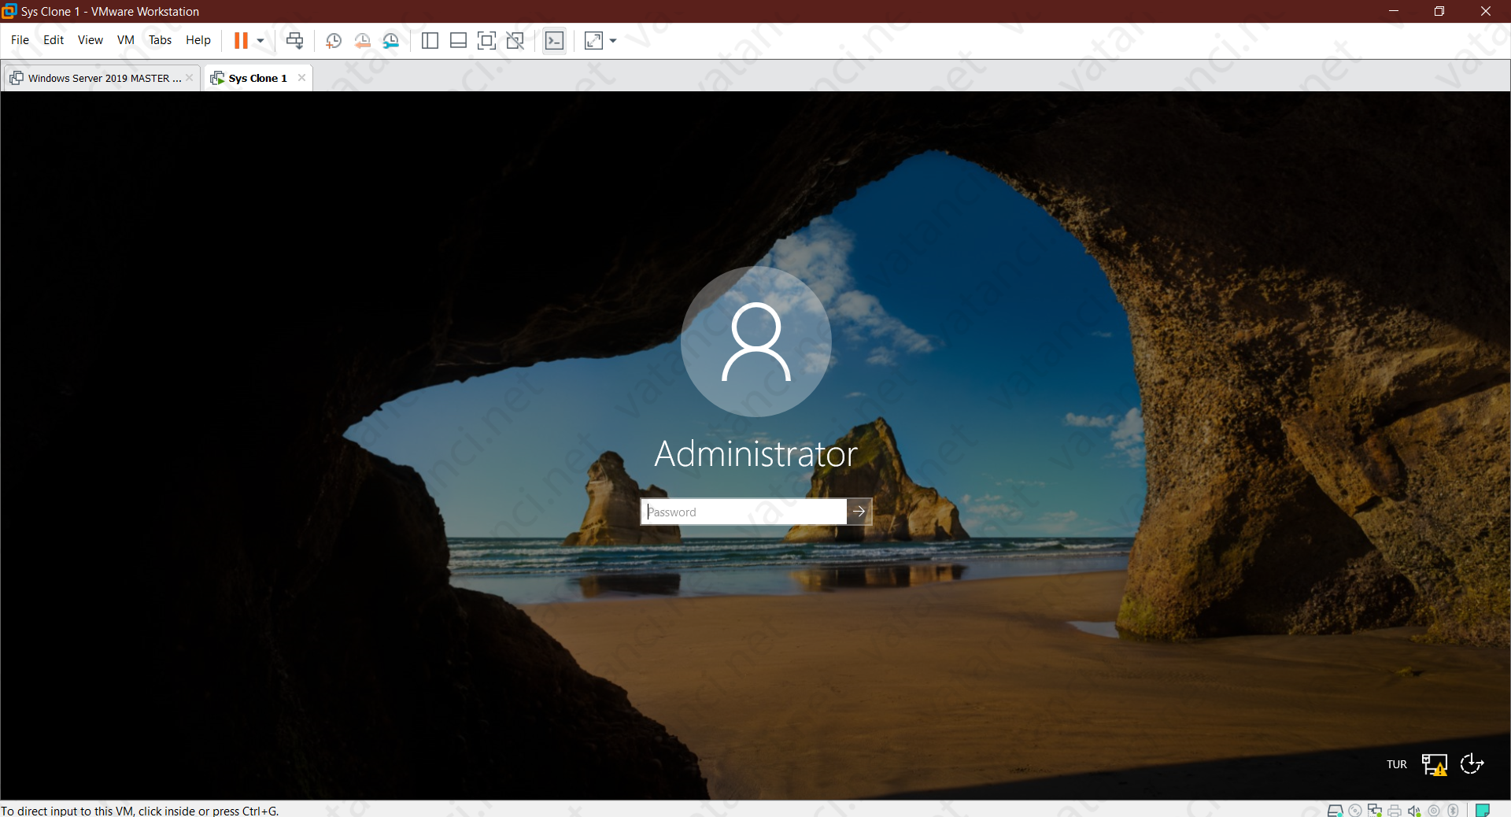The height and width of the screenshot is (817, 1511).
Task: Click the VMware Workstation title bar icon
Action: 9,11
